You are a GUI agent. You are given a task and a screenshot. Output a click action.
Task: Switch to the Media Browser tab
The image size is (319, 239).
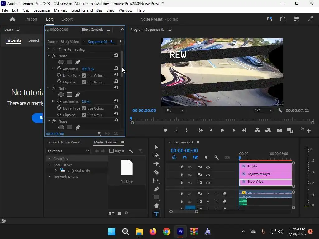point(106,142)
